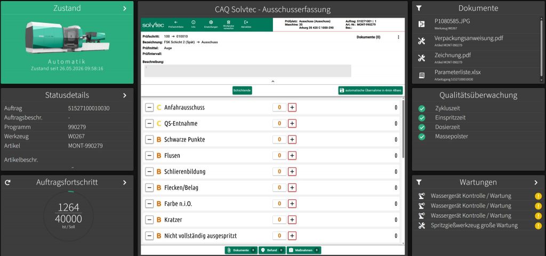Decrease Flusen count with minus
Screen dimensions: 546x256
149,156
